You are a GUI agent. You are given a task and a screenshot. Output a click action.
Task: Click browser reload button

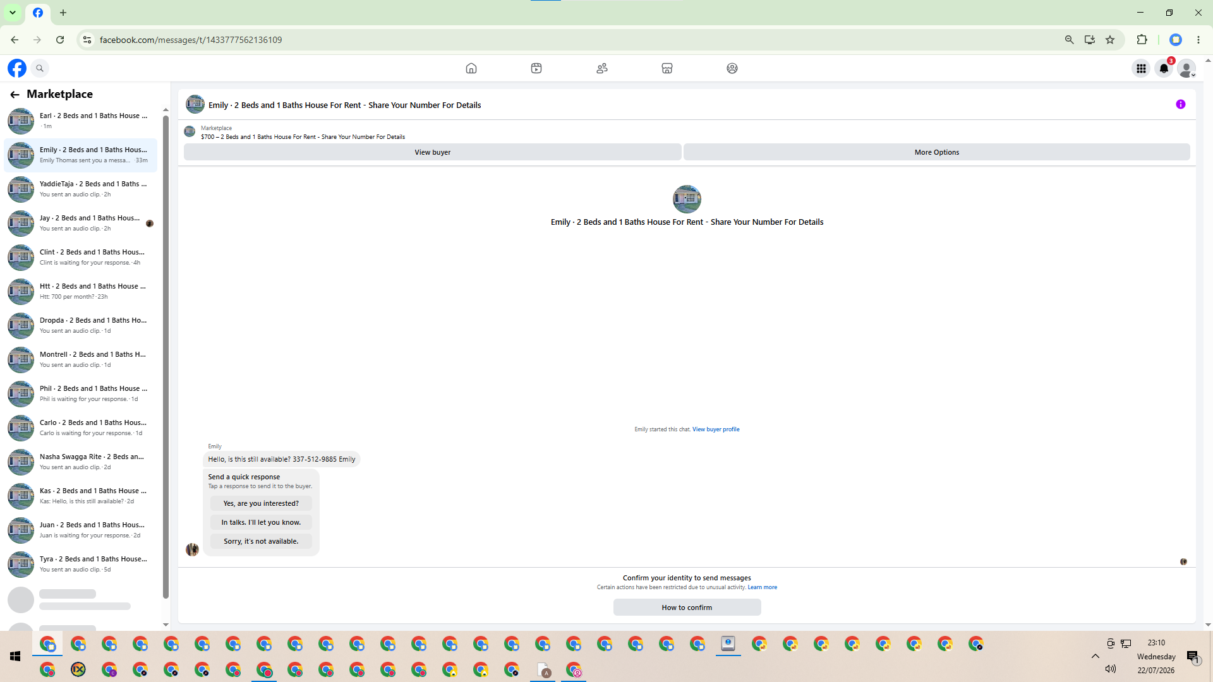[x=60, y=40]
